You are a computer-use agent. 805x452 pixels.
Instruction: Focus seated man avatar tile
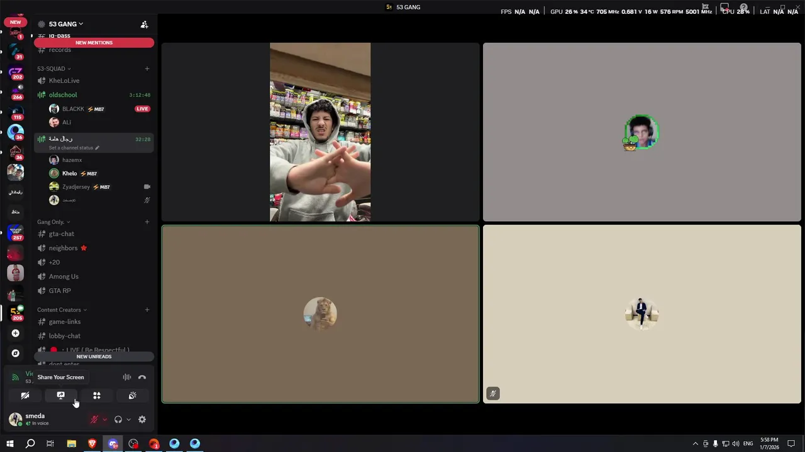click(x=641, y=314)
